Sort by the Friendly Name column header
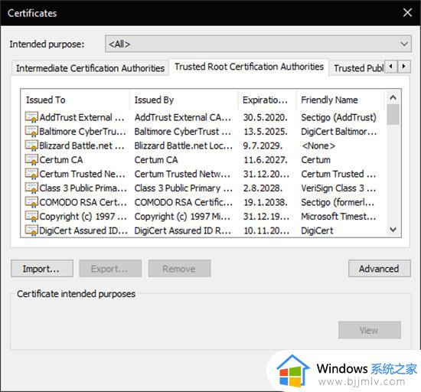421x392 pixels. (340, 100)
